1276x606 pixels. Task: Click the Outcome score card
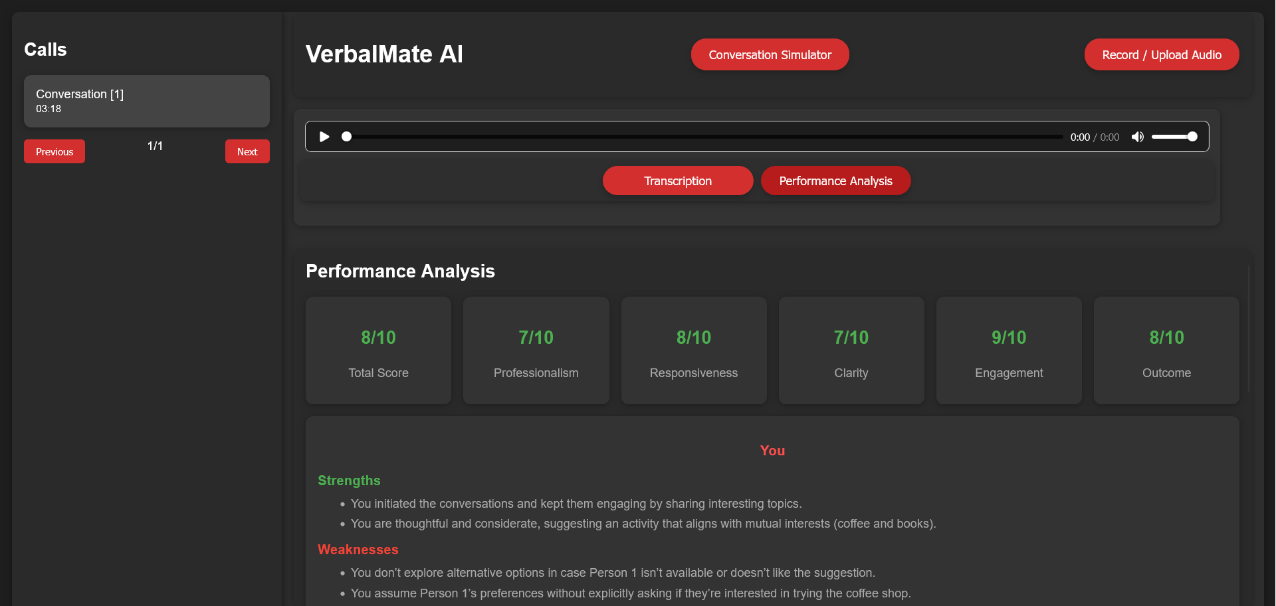click(1166, 350)
